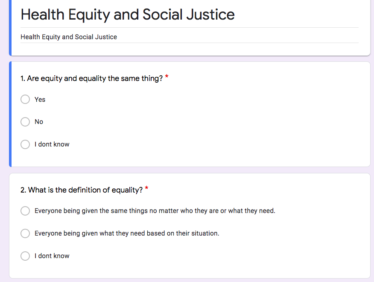Screen dimensions: 374x282
Task: Select the Yes radio button
Action: tap(25, 99)
